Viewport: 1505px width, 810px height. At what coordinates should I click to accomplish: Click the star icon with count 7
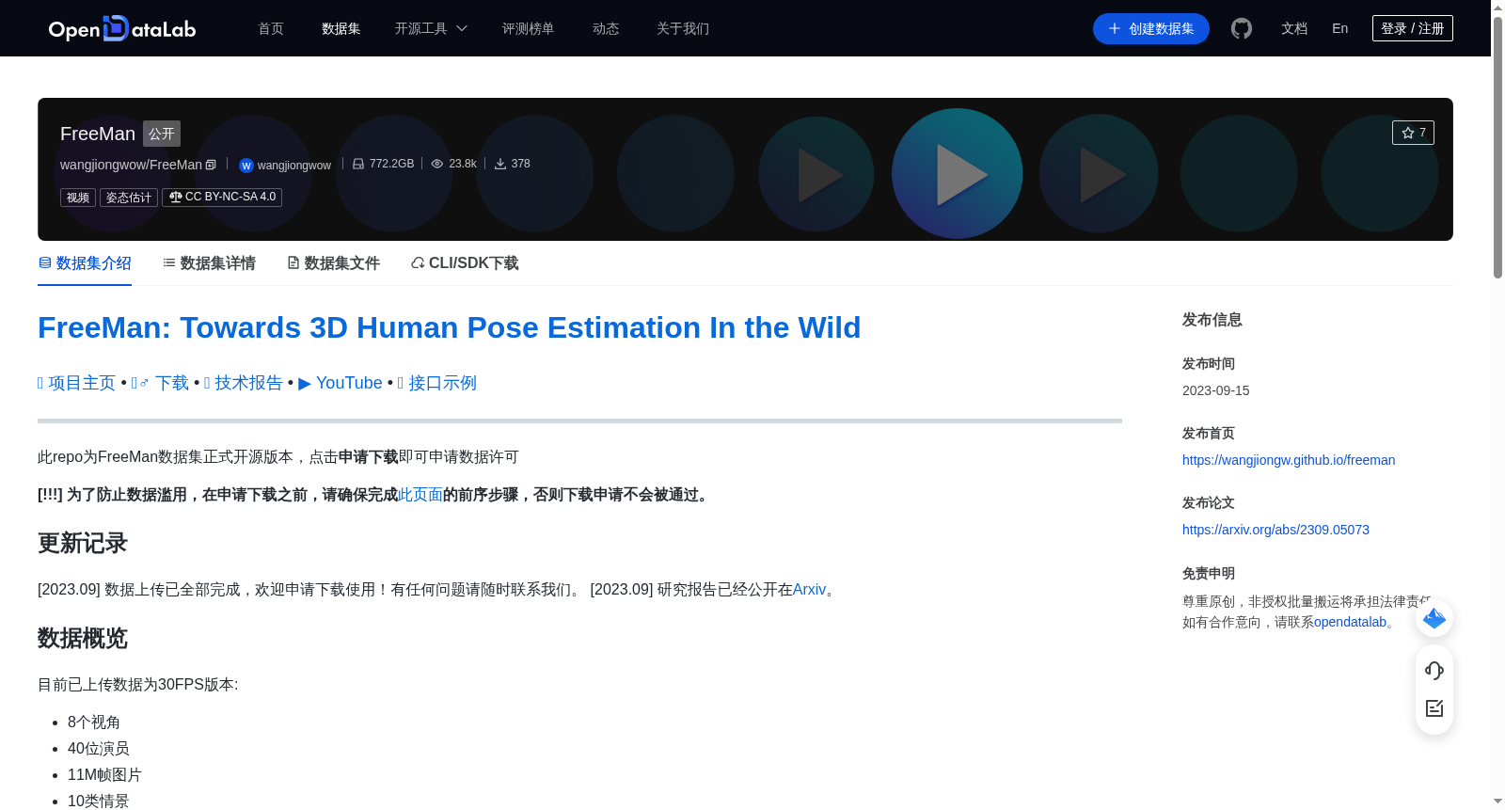(1413, 133)
